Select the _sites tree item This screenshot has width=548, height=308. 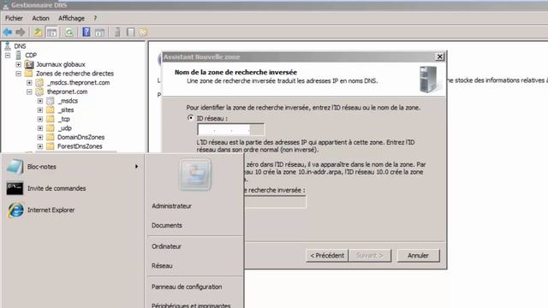point(66,110)
